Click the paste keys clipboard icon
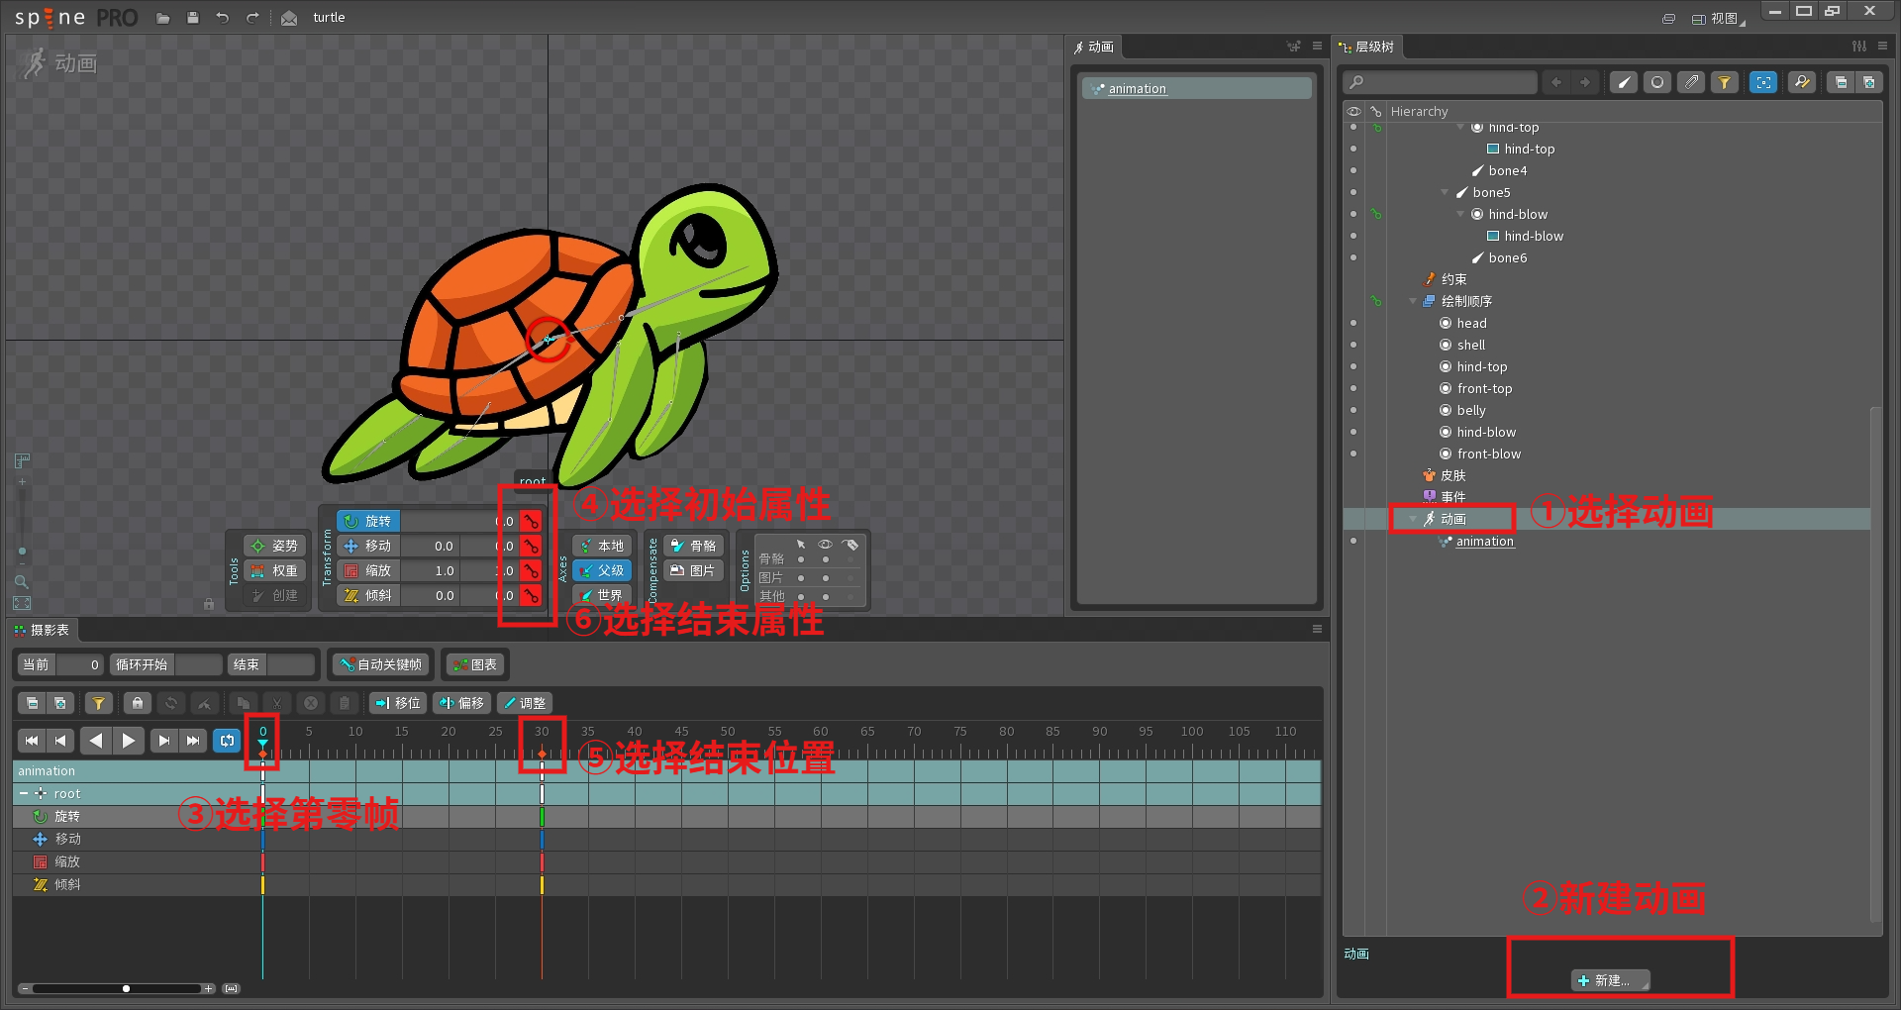 [x=345, y=703]
